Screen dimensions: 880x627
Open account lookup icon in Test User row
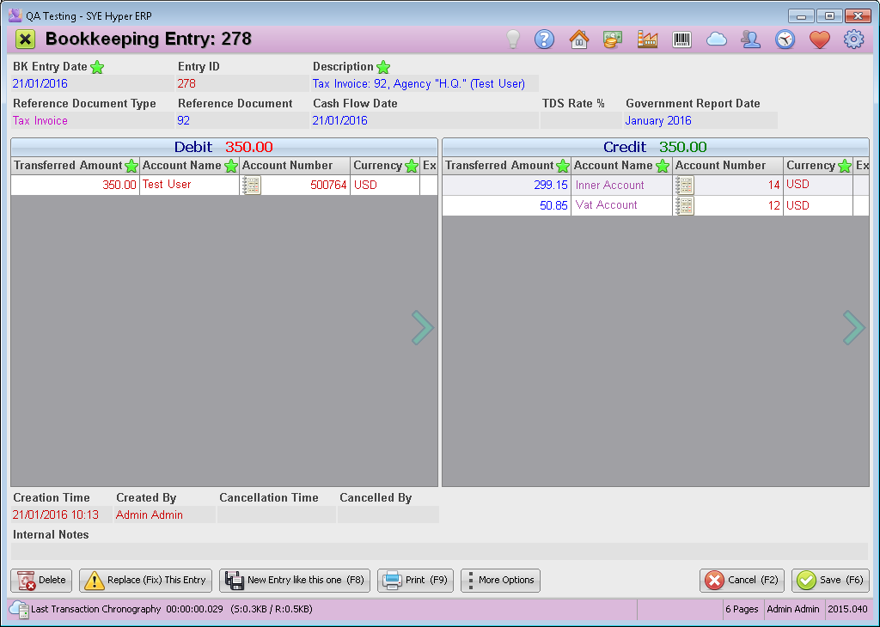coord(251,185)
